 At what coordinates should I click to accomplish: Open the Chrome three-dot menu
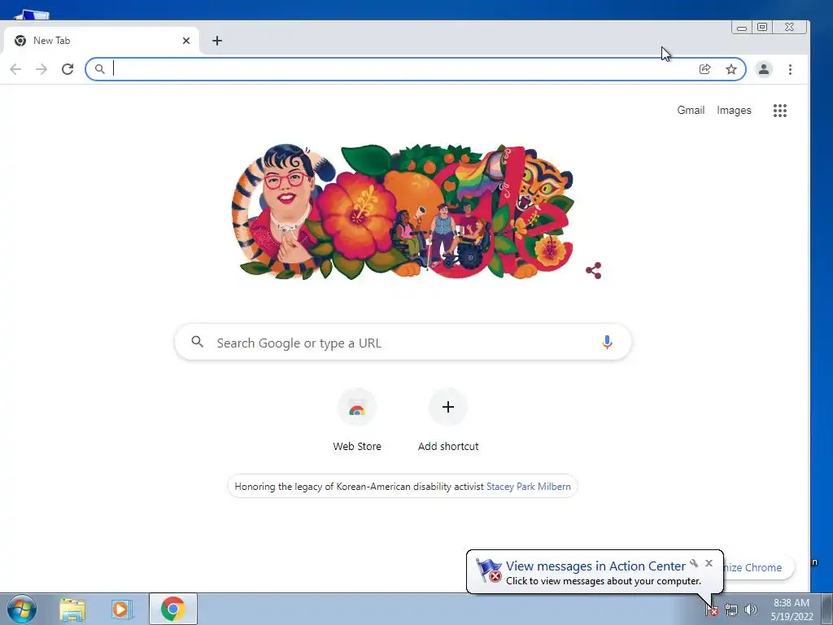790,69
